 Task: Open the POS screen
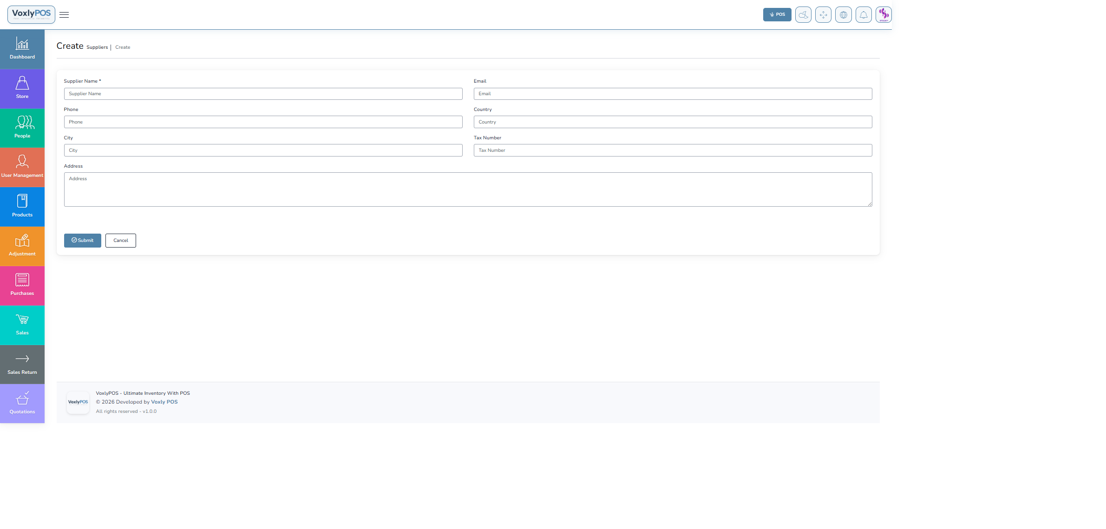click(x=777, y=14)
